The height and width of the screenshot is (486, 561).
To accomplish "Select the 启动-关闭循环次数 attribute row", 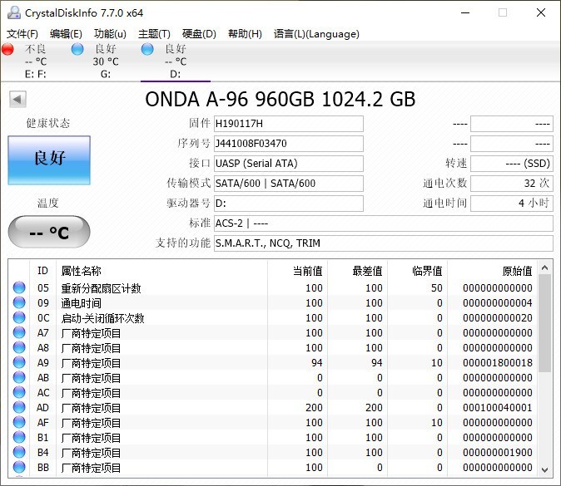I will tap(272, 318).
